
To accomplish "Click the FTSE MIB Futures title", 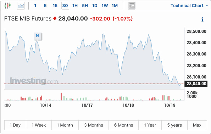I will [x=28, y=18].
